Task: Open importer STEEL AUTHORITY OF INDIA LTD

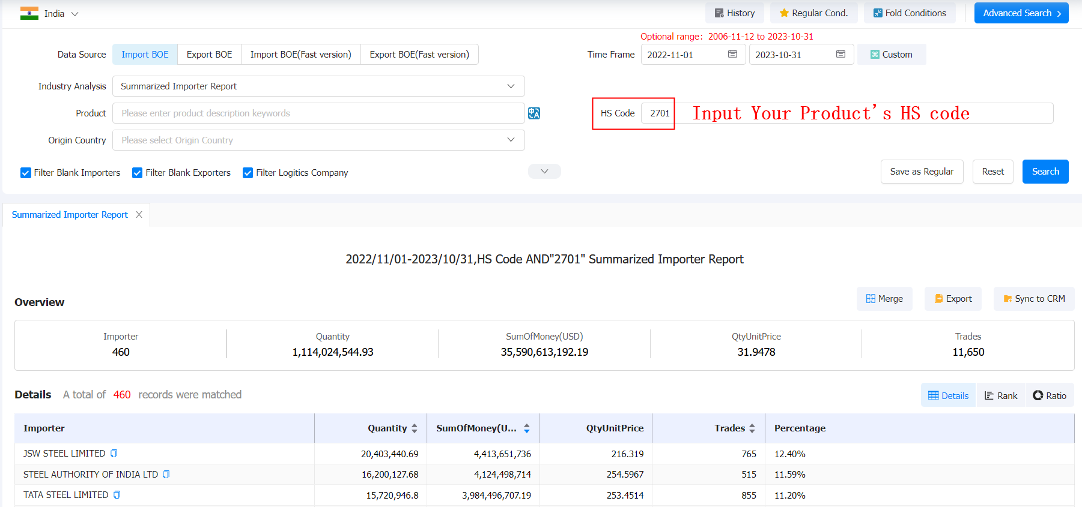Action: [x=91, y=475]
